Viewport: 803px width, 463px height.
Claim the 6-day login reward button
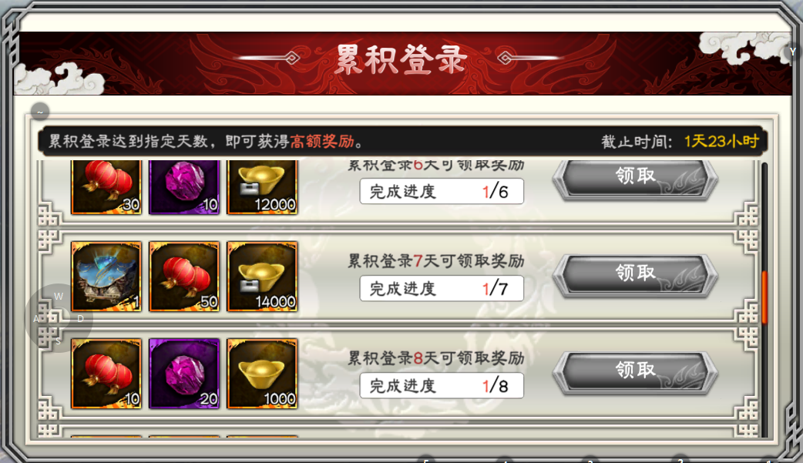point(635,178)
